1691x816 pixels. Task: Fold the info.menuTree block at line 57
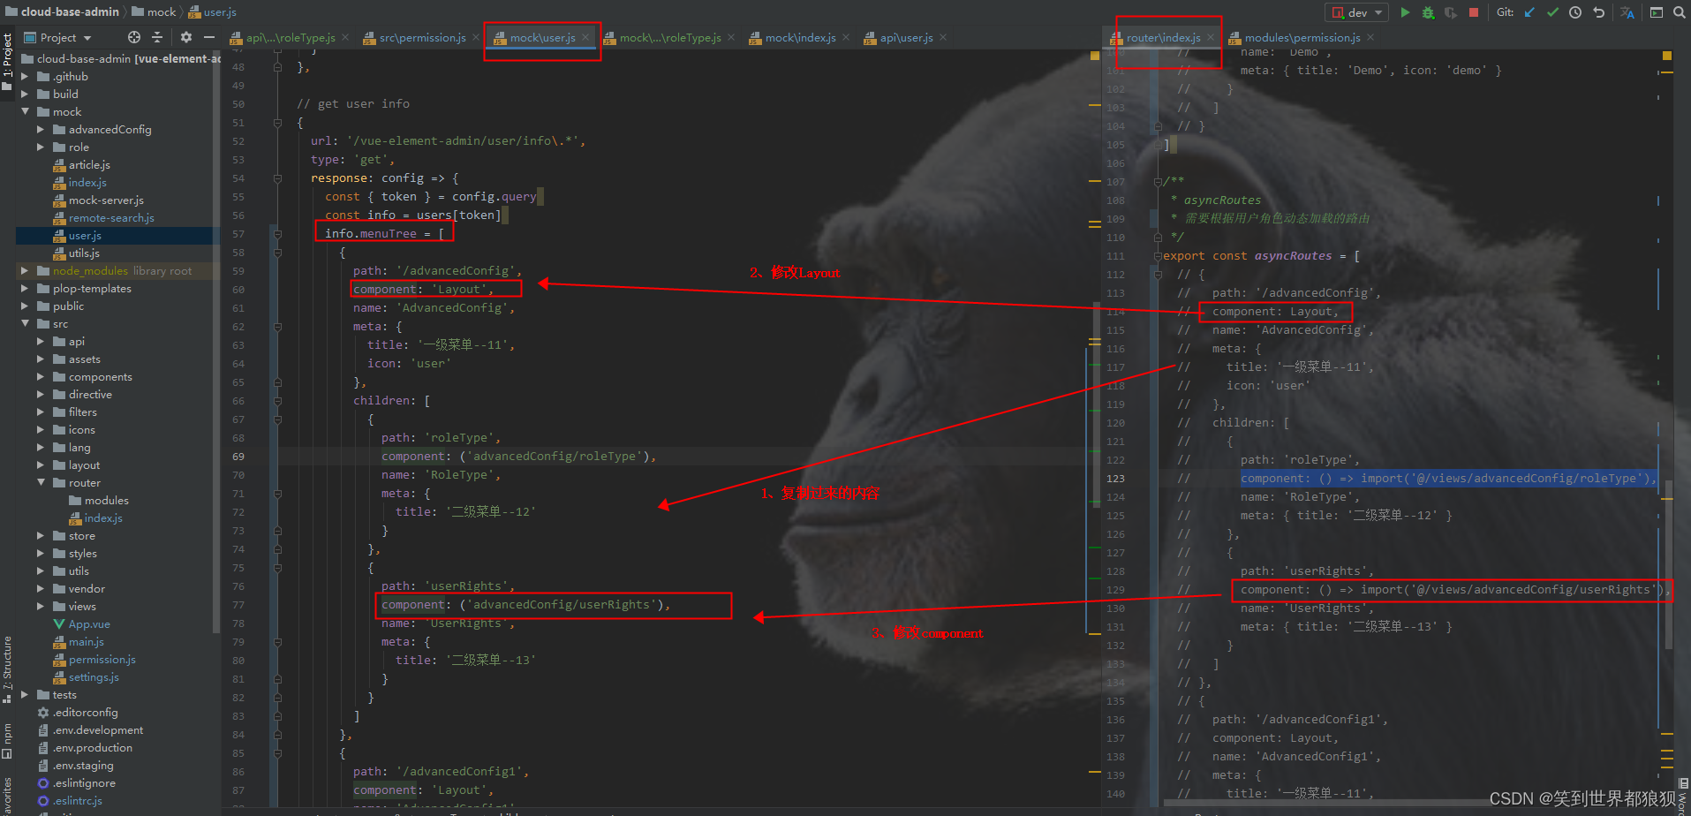click(277, 234)
